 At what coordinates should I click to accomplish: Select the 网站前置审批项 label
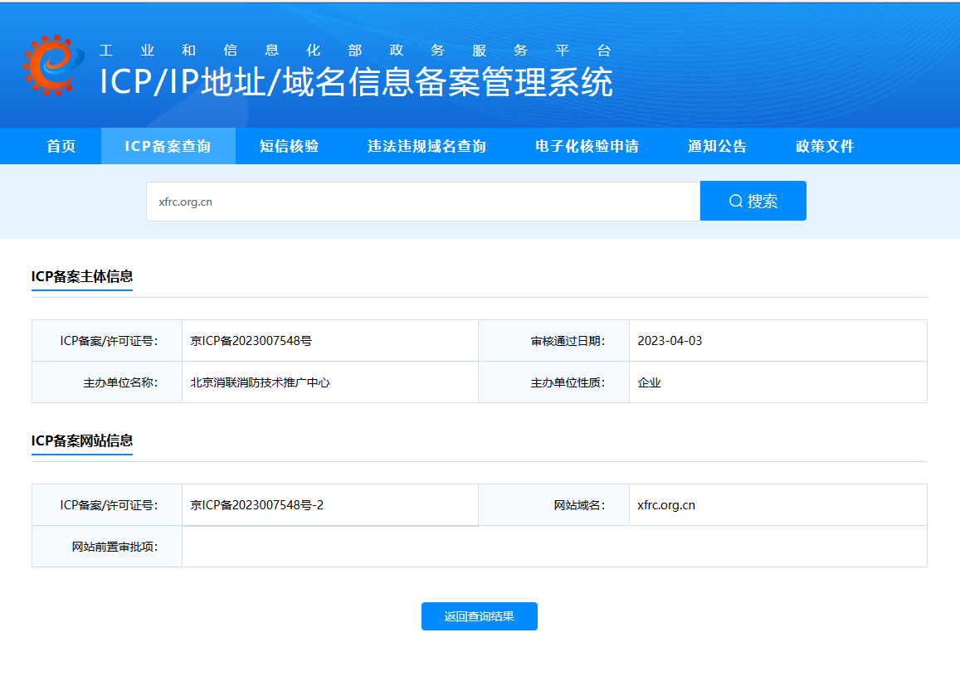115,547
